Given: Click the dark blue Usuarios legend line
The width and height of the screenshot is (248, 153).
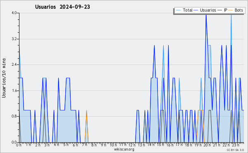Looking at the screenshot, I should coord(196,10).
